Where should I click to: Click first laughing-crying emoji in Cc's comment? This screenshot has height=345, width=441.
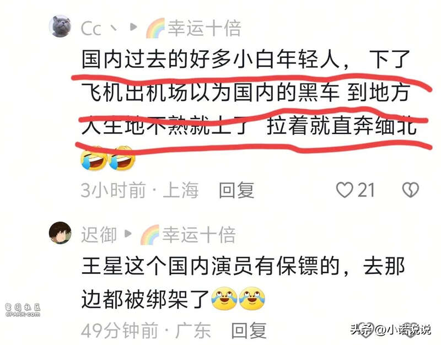pos(94,159)
